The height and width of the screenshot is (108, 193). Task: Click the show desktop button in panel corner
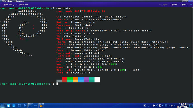pyautogui.click(x=191, y=105)
